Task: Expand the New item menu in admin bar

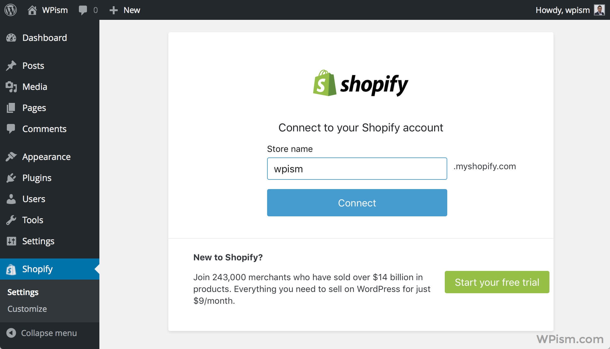Action: pyautogui.click(x=125, y=10)
